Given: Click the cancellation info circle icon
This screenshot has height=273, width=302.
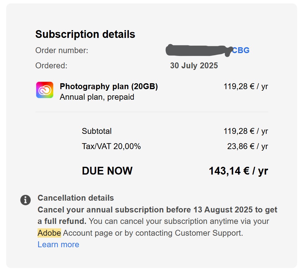Looking at the screenshot, I should (25, 200).
